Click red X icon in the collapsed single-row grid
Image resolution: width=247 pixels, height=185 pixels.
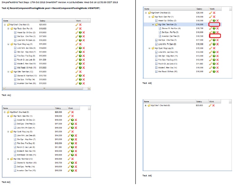(214, 105)
